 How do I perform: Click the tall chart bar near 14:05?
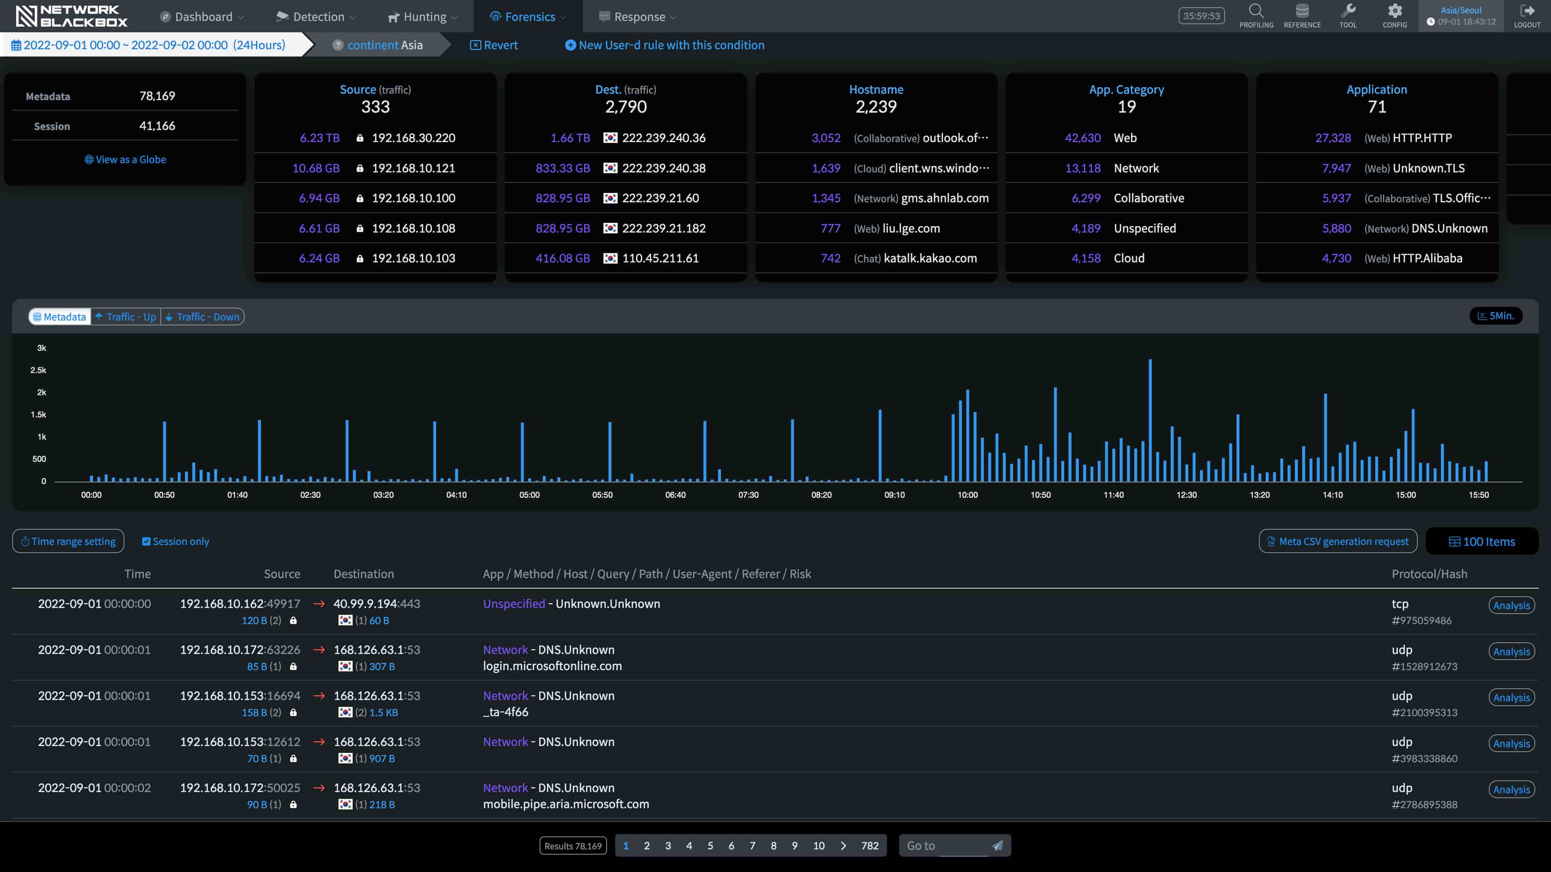(x=1325, y=438)
